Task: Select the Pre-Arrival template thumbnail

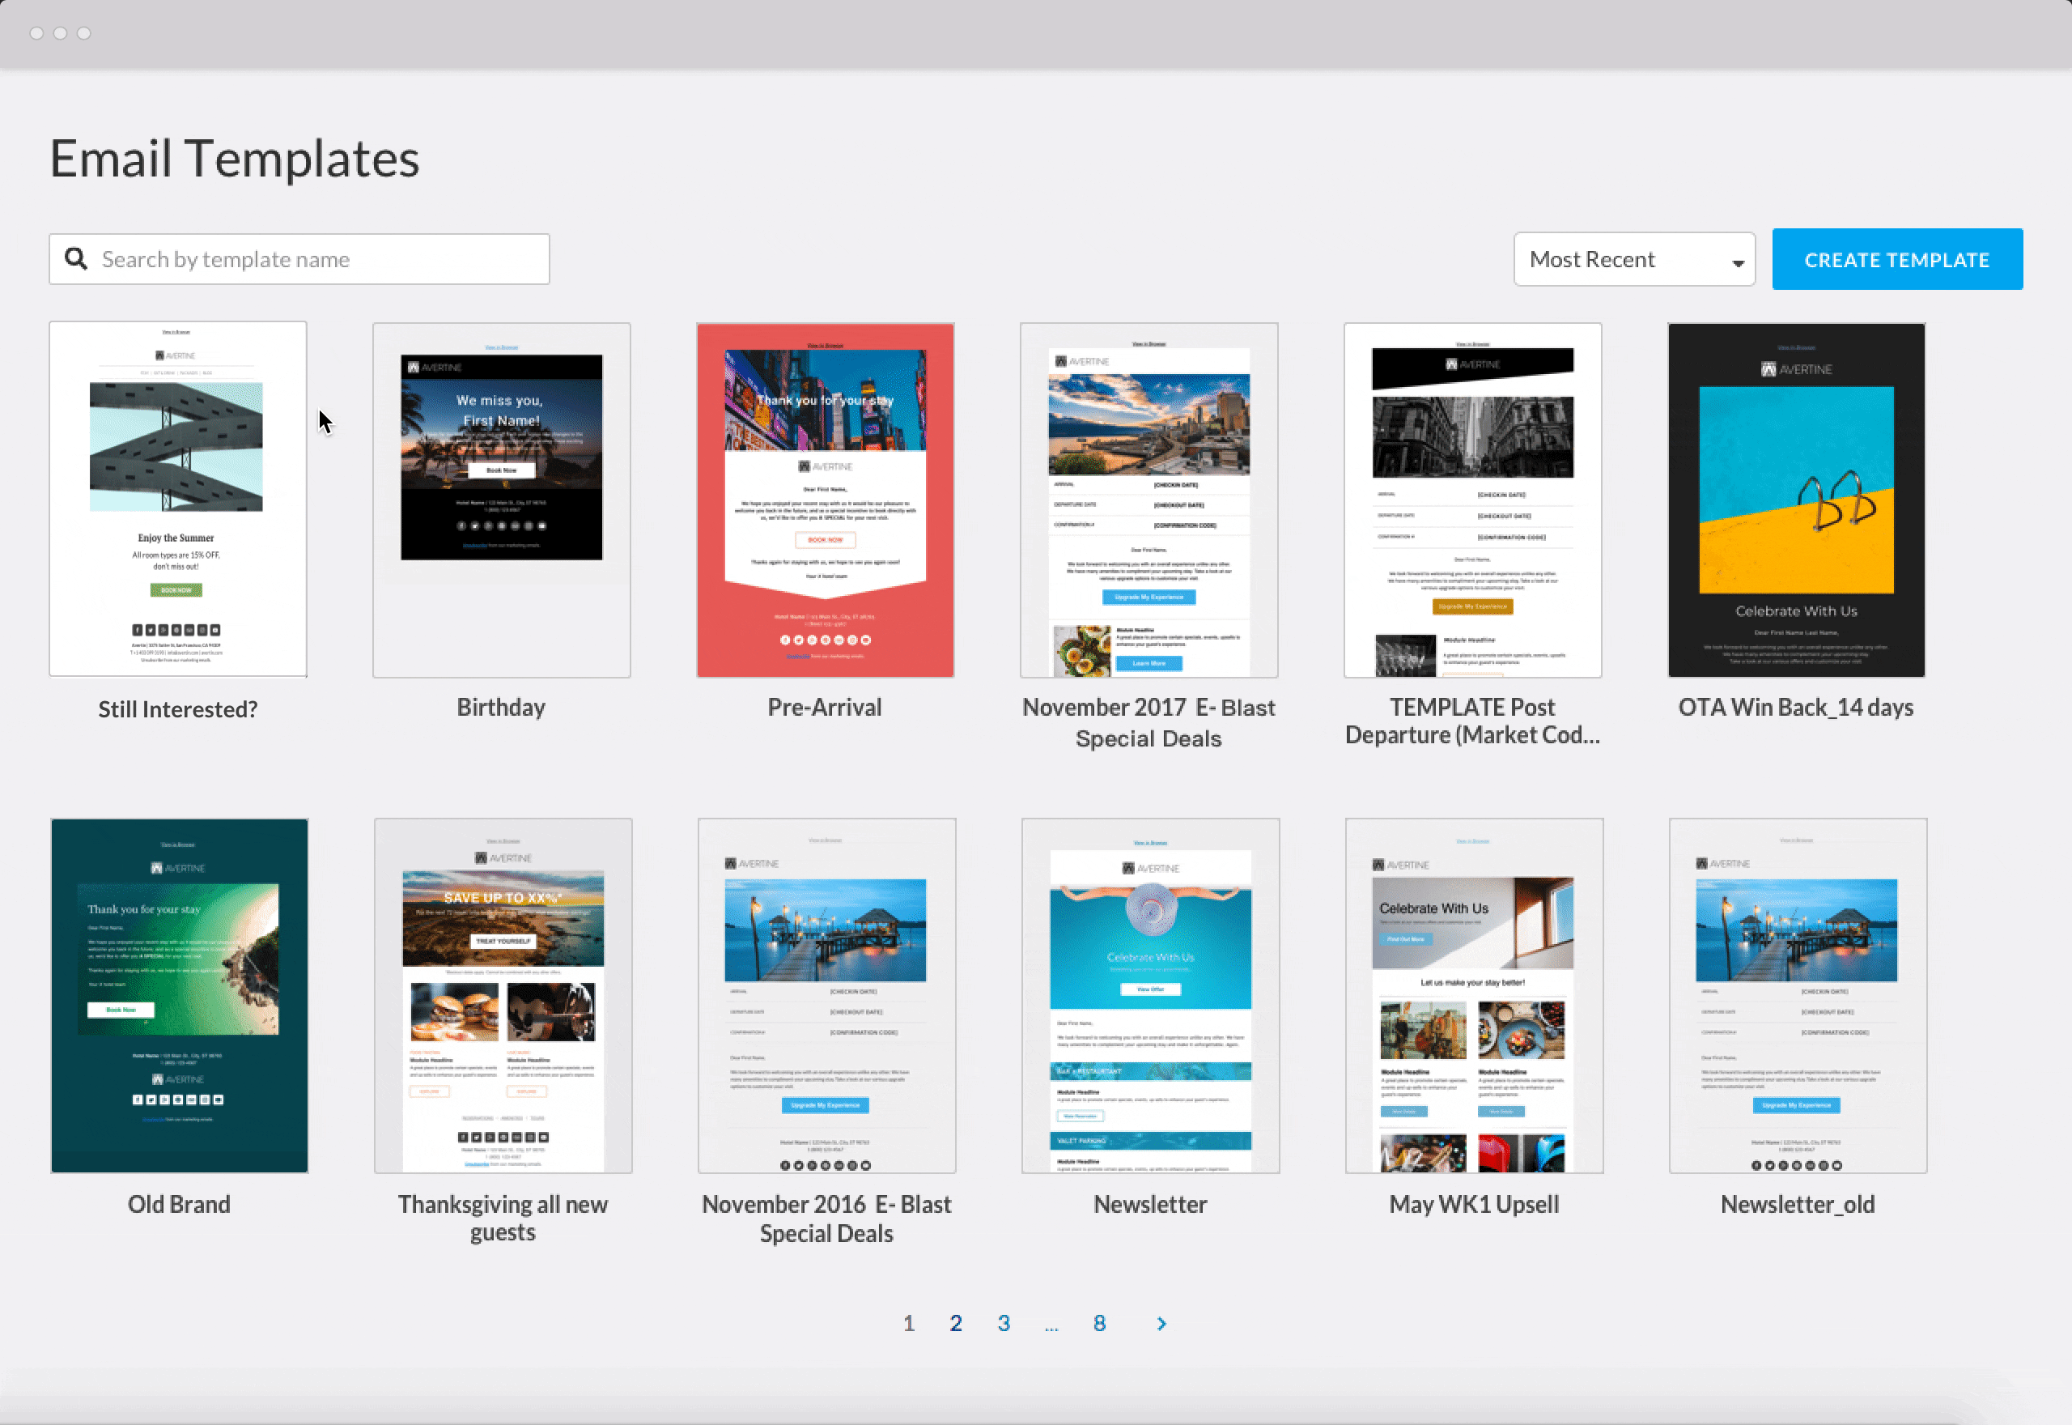Action: click(826, 500)
